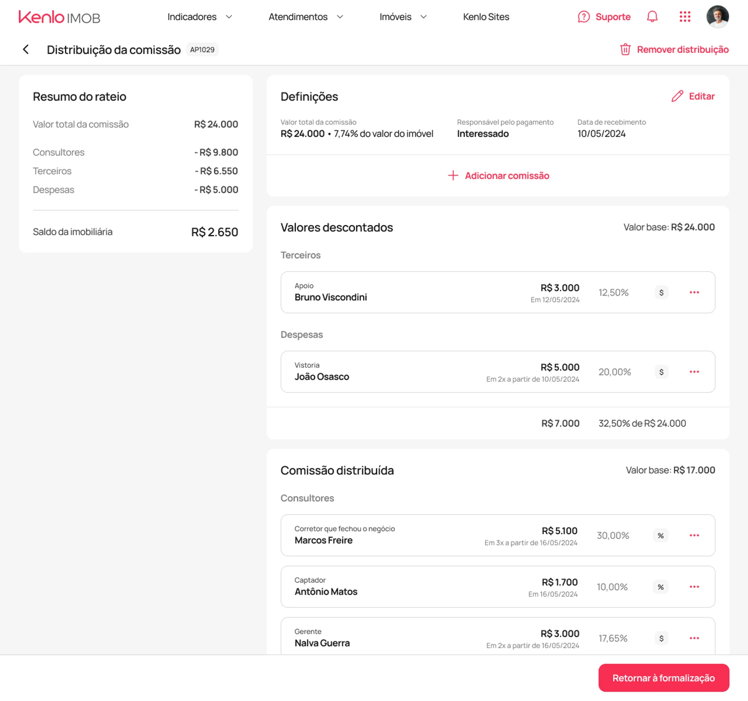Open the apps grid menu
Viewport: 748px width, 701px height.
684,17
